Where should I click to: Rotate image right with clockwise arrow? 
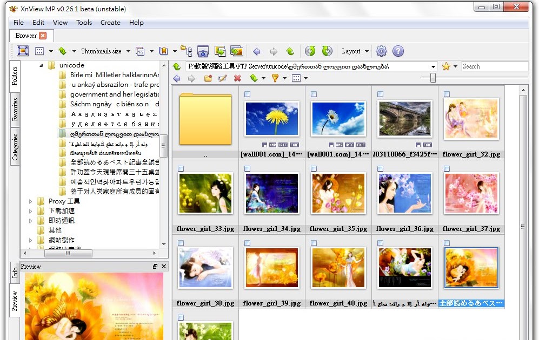[x=327, y=51]
